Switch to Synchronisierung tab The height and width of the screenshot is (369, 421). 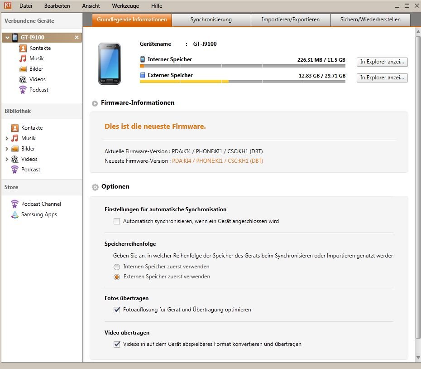[x=211, y=20]
